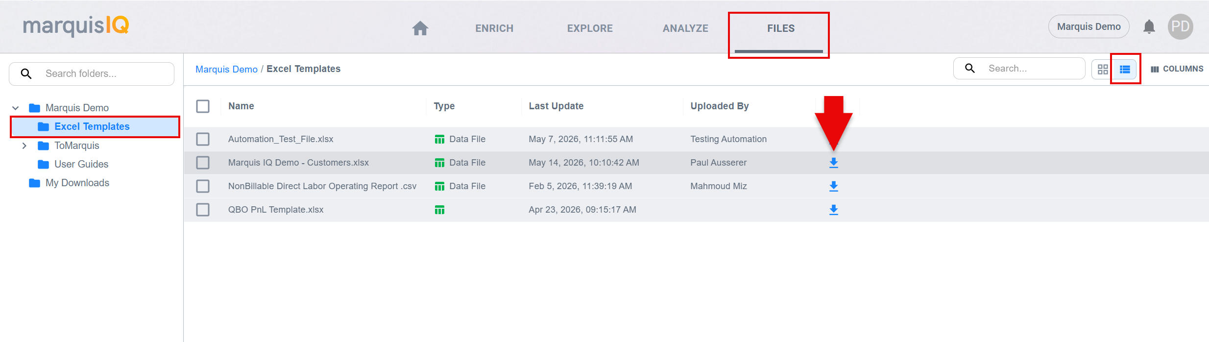Follow the Marquis Demo breadcrumb link

(x=226, y=69)
